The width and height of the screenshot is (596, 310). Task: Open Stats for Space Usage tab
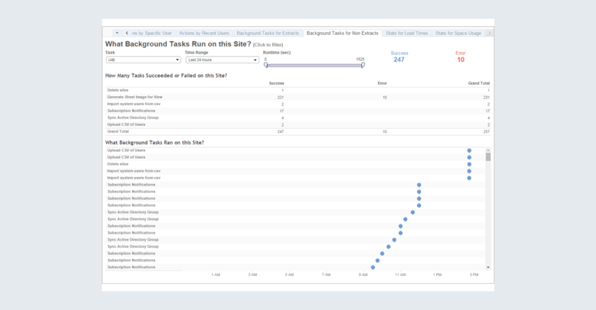pyautogui.click(x=458, y=32)
